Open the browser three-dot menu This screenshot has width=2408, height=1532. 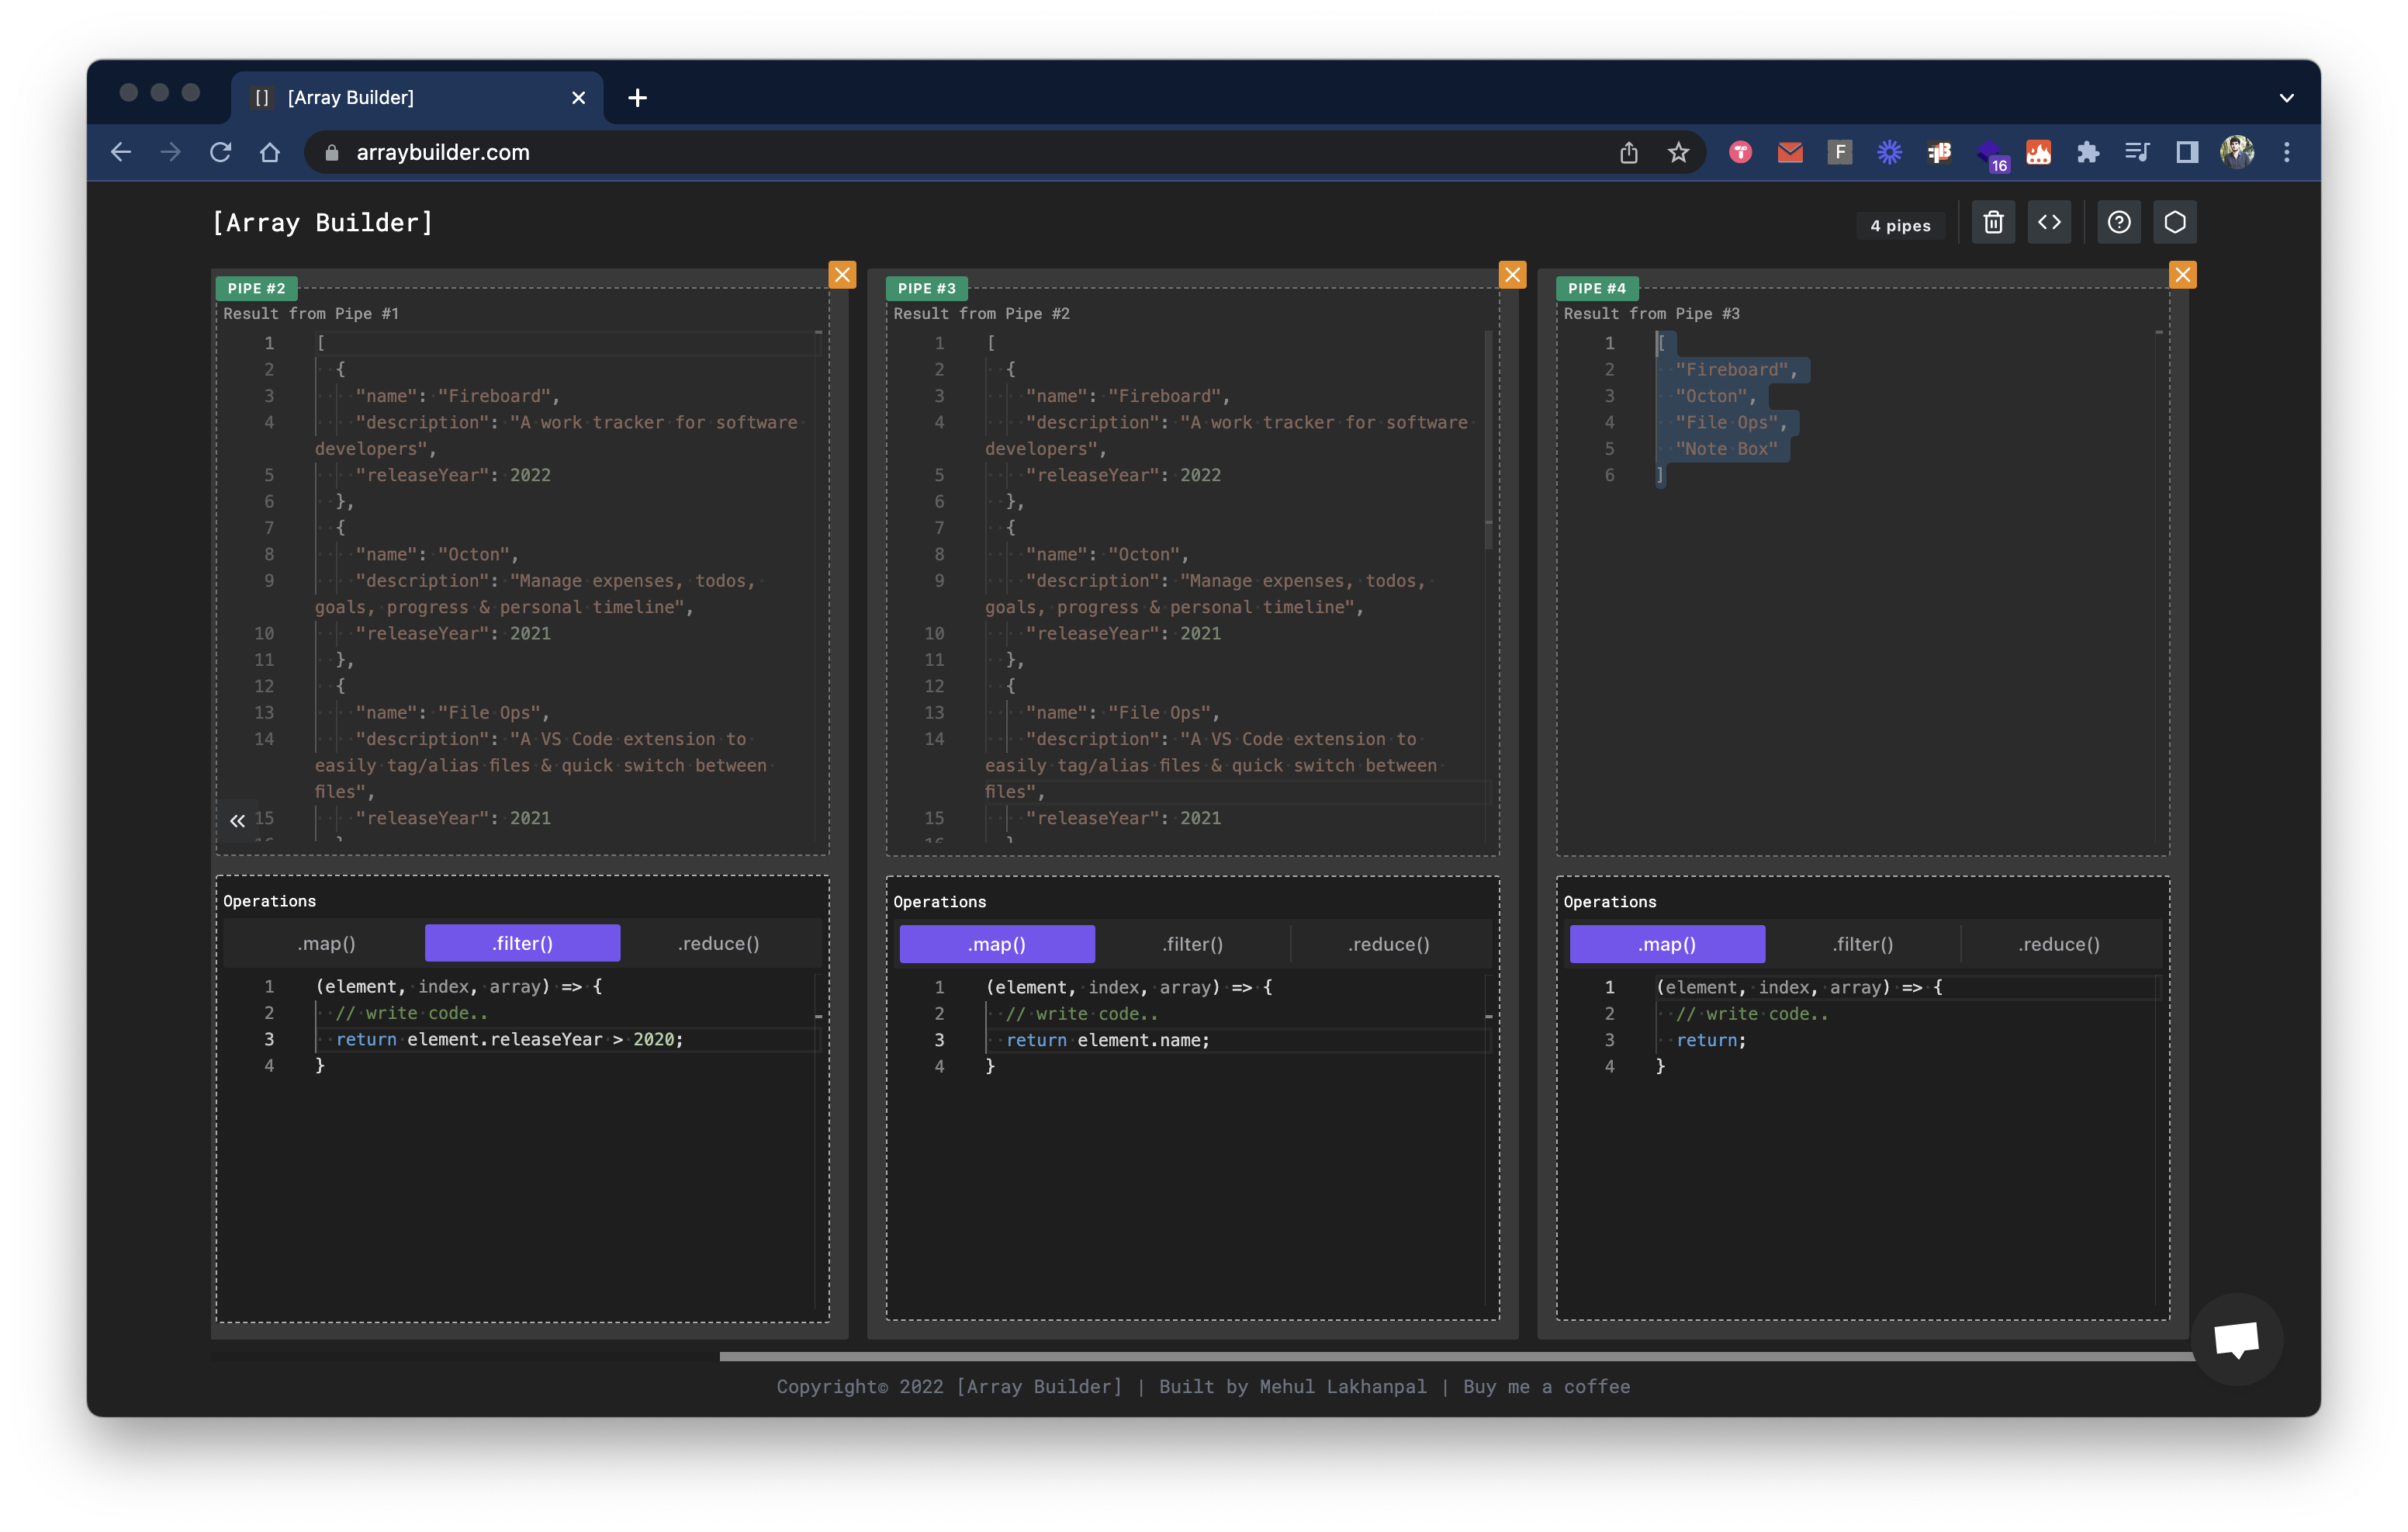point(2286,152)
